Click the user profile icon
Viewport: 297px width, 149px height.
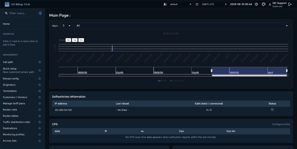(270, 4)
